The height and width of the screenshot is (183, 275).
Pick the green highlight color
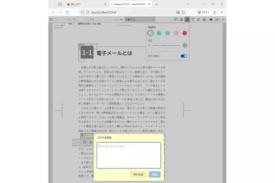pyautogui.click(x=159, y=33)
